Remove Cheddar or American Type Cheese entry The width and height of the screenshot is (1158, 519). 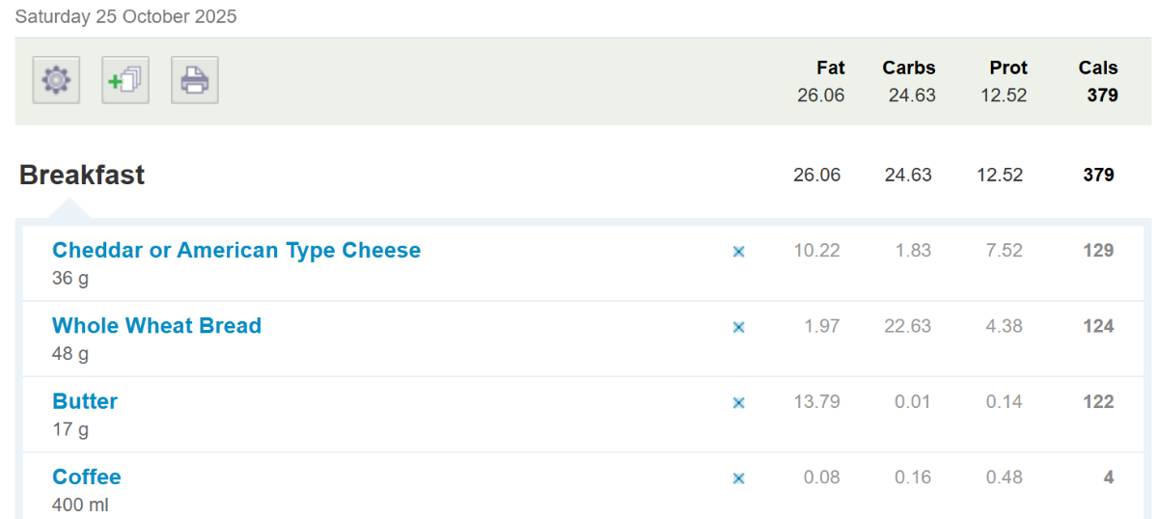coord(738,252)
